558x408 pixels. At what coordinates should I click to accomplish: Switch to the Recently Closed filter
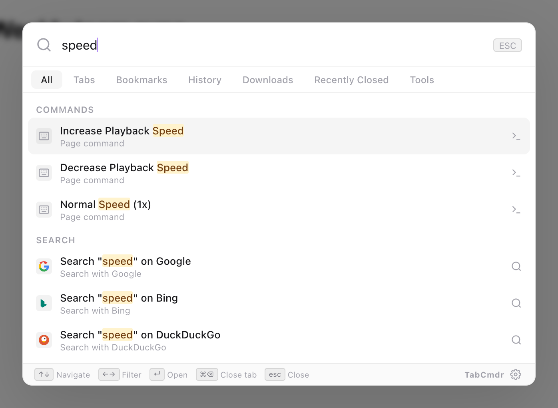[351, 80]
